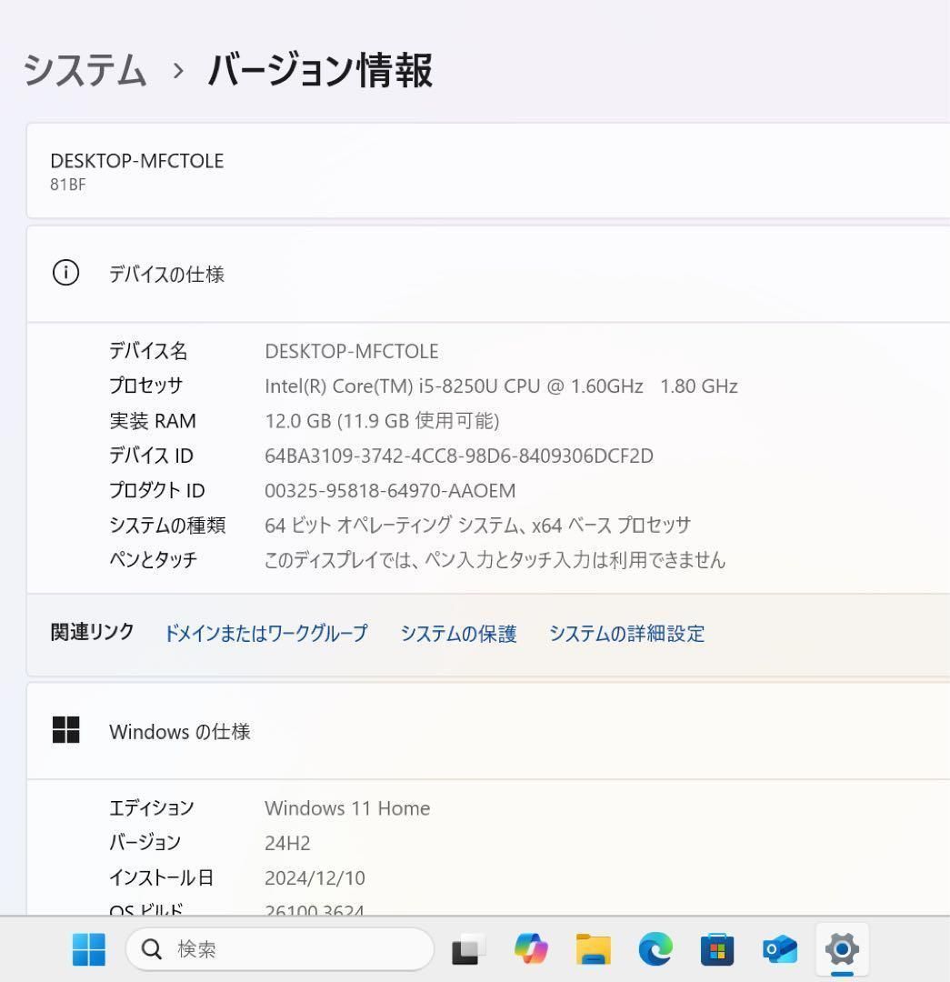Open Copilot from the taskbar
This screenshot has width=950, height=982.
531,948
